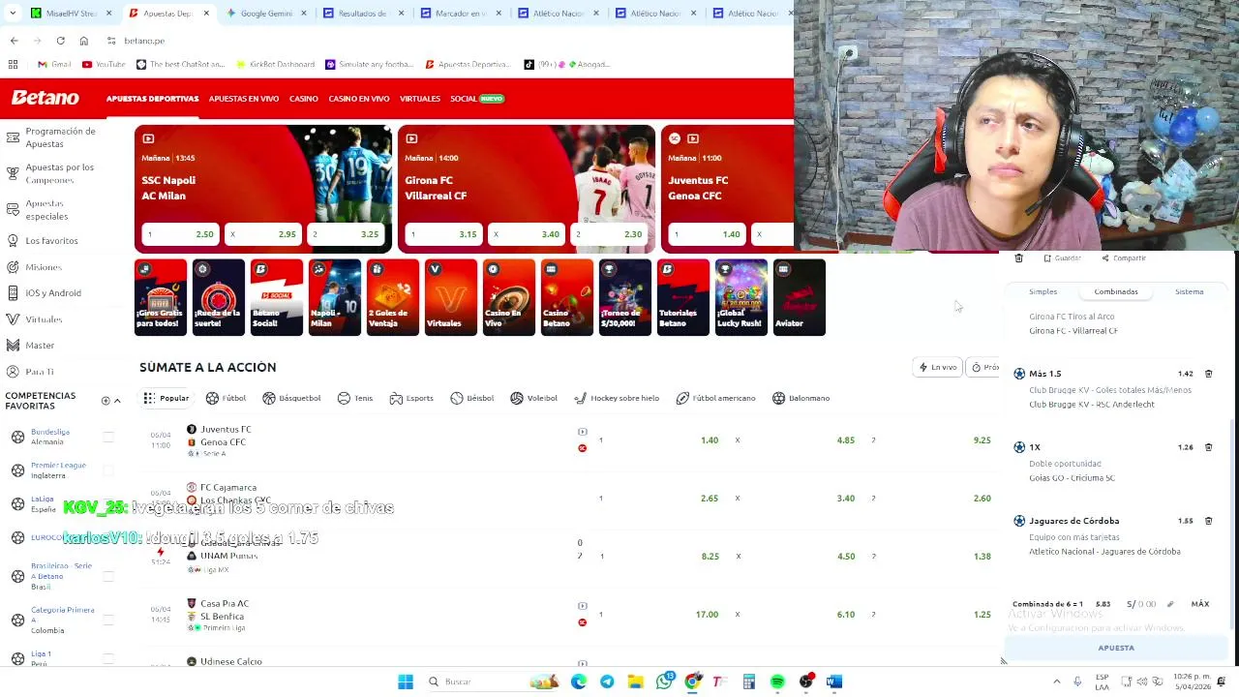Open the Global Lucky Rush tile
Viewport: 1239px width, 697px height.
741,297
